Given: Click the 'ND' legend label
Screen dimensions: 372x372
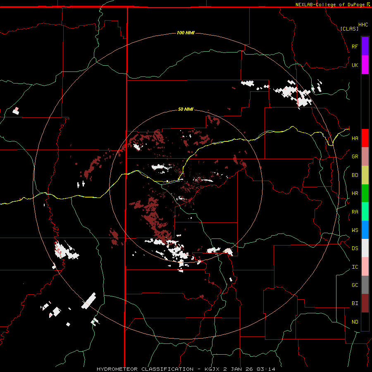Looking at the screenshot, I should 355,322.
